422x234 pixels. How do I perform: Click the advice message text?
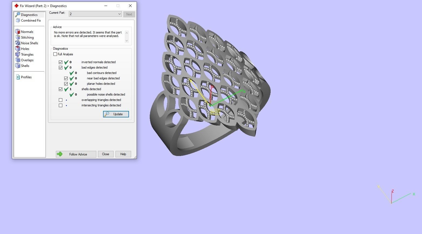click(88, 34)
